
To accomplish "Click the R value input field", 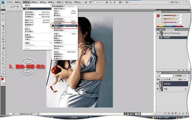I will (179, 15).
